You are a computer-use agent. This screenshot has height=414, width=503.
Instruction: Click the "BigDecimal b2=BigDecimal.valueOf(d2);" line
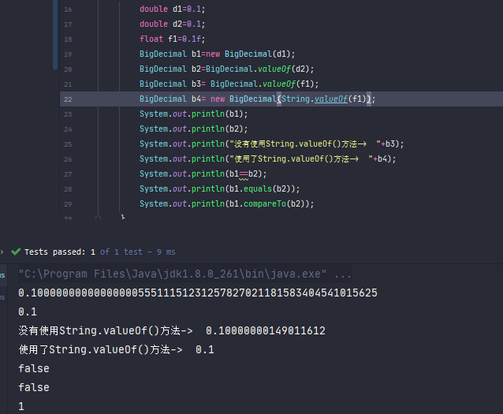pos(227,69)
